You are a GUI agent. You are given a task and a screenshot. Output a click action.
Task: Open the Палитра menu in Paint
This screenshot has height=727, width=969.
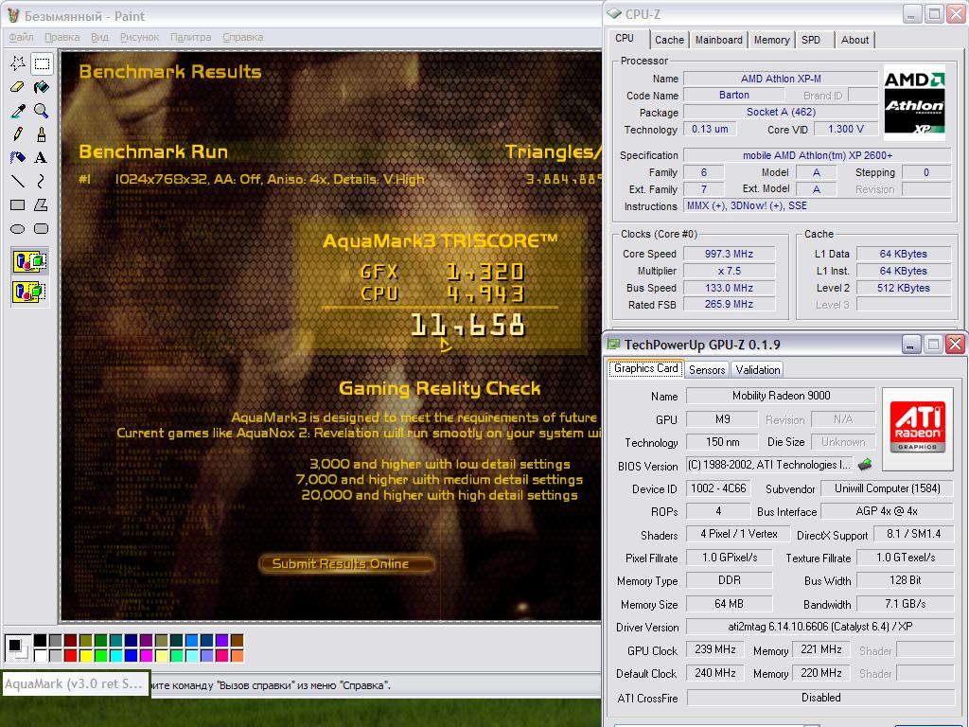coord(190,37)
